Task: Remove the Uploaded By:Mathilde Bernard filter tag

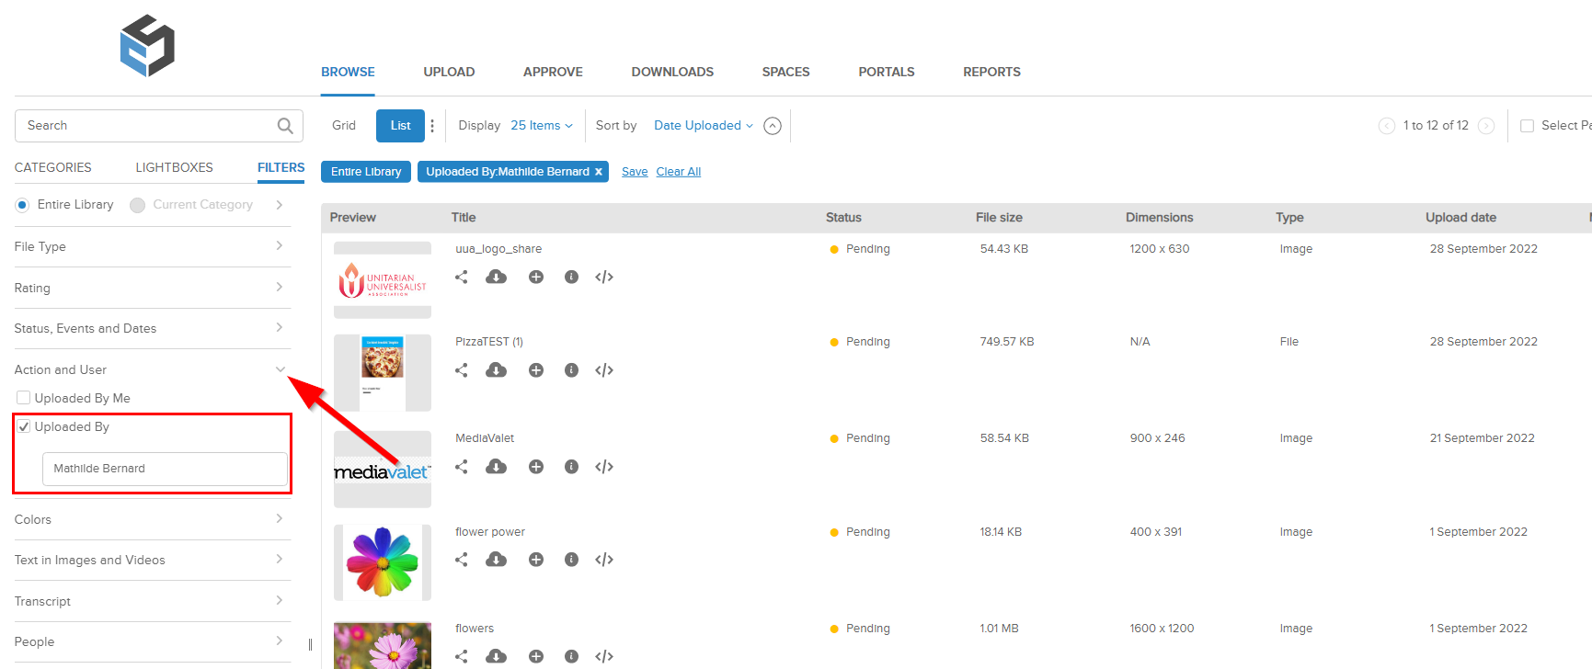Action: 599,172
